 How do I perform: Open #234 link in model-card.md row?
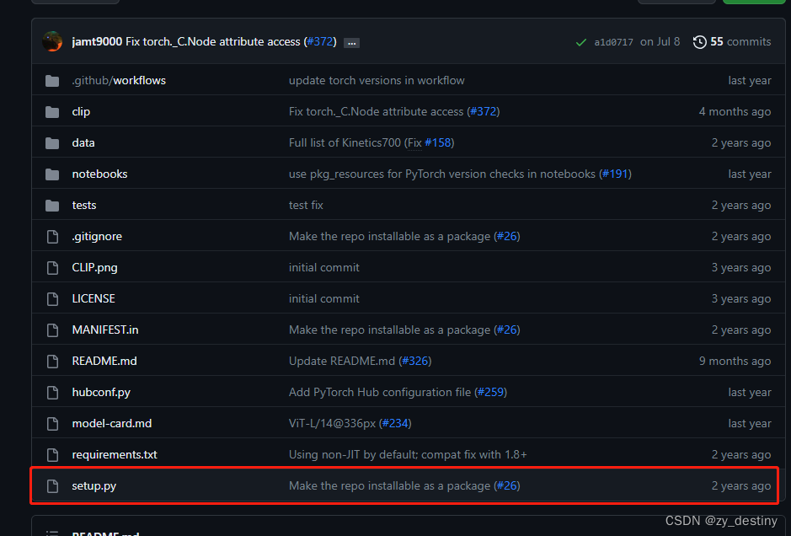click(395, 423)
